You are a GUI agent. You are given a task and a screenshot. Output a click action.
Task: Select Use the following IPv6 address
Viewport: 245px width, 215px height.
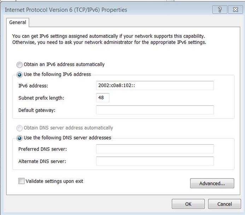(x=19, y=74)
